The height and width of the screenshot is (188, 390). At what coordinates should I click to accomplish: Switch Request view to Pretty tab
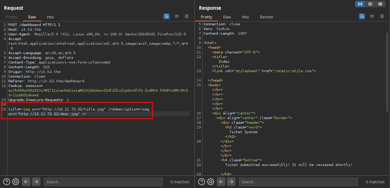click(x=12, y=17)
